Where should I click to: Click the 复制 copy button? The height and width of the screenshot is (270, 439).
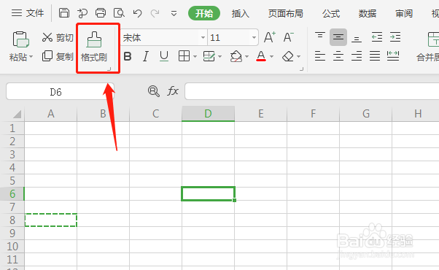pos(58,56)
